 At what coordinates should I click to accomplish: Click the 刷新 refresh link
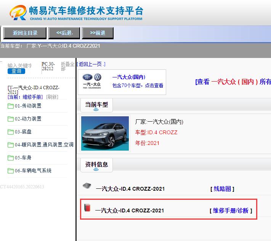pos(52,97)
